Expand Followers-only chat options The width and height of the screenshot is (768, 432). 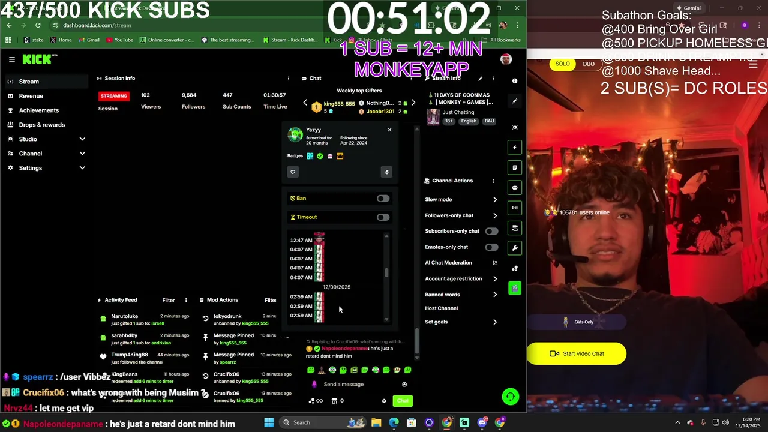(x=495, y=215)
